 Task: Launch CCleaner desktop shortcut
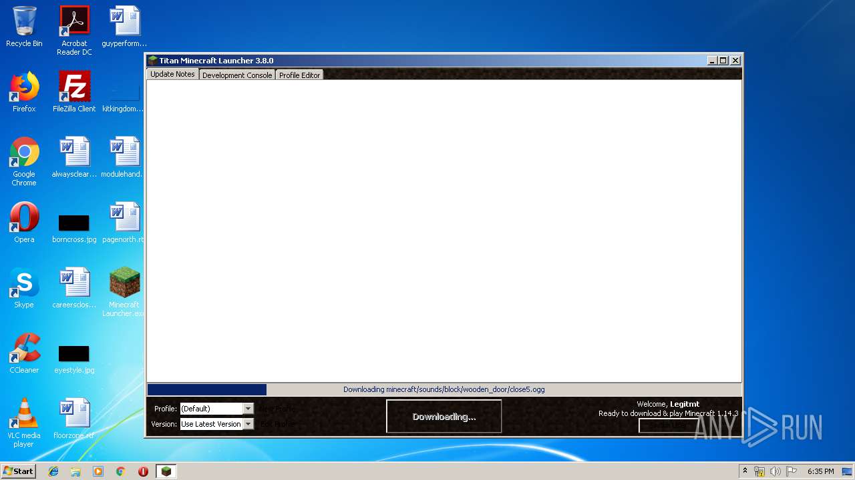click(24, 353)
